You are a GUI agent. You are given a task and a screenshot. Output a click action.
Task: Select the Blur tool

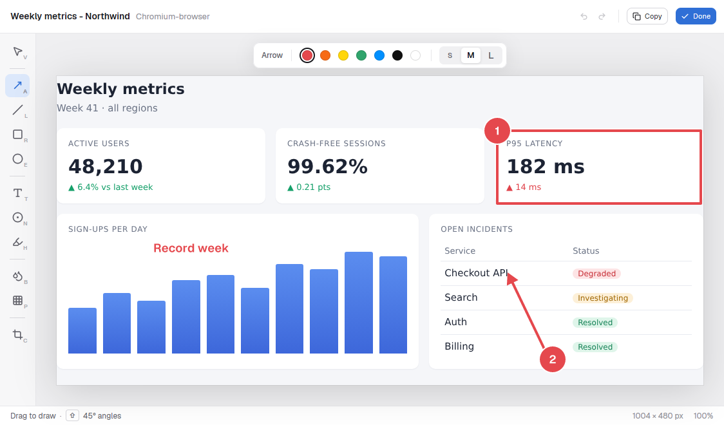[x=17, y=276]
